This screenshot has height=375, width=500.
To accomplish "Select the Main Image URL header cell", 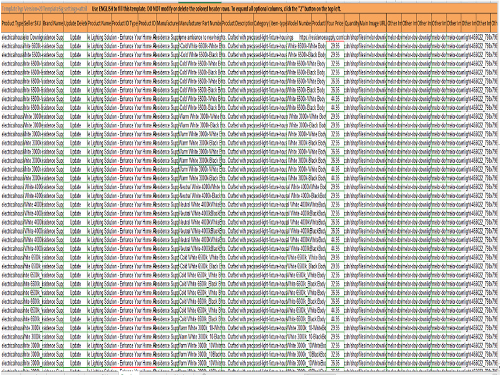I will tap(373, 23).
